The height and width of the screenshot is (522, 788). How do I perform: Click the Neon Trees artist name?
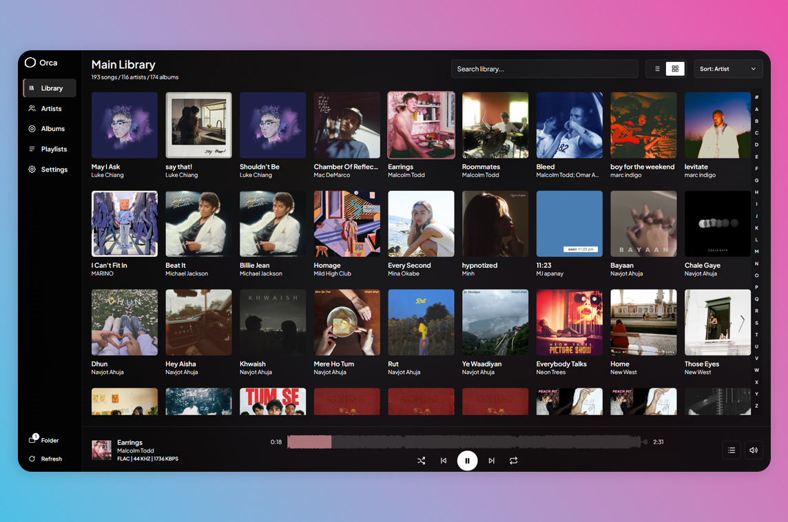551,373
